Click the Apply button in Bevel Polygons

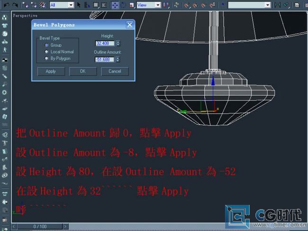click(x=51, y=71)
